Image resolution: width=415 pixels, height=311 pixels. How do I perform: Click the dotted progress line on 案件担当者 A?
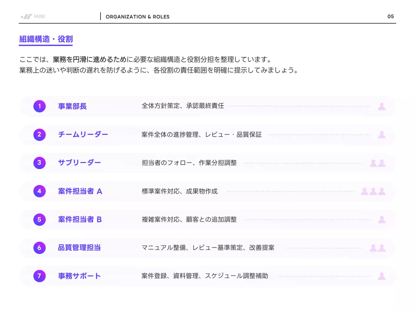pyautogui.click(x=292, y=191)
